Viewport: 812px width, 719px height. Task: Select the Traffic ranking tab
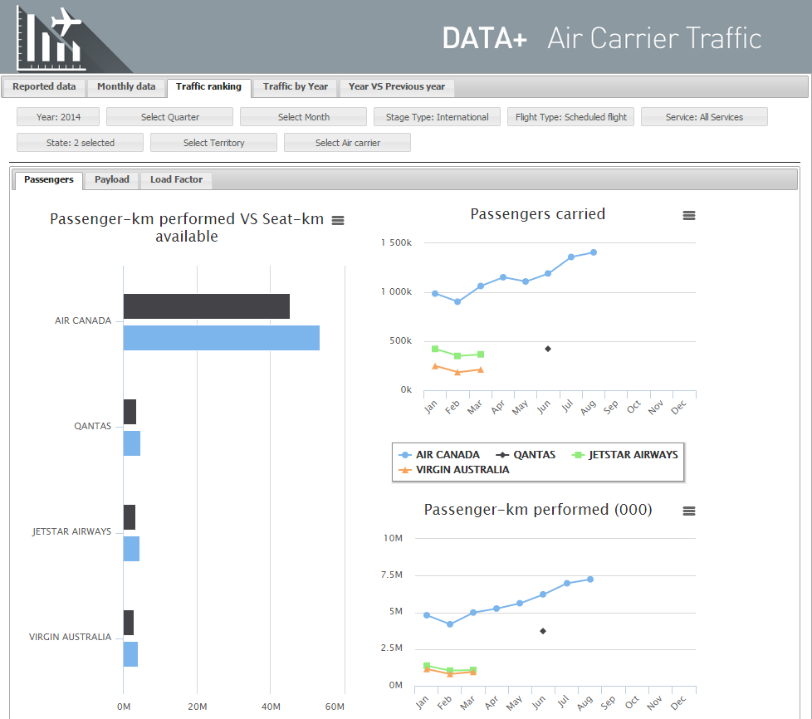(208, 87)
